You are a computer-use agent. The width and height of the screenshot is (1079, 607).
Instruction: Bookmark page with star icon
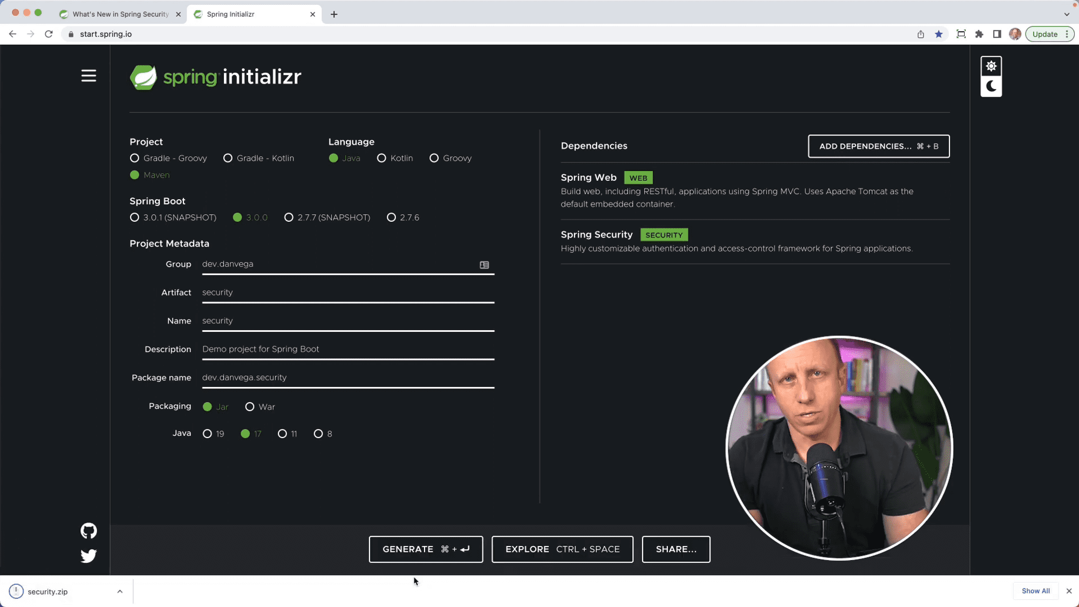click(939, 34)
